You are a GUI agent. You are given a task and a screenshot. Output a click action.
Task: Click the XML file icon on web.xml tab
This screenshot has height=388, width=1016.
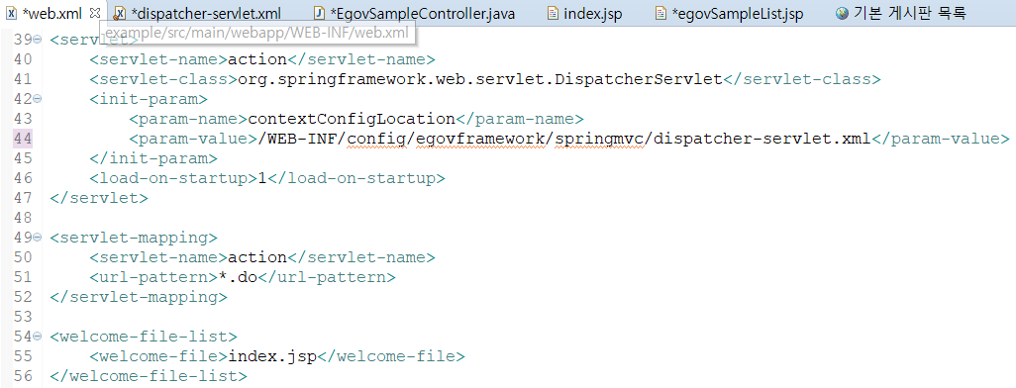(x=11, y=13)
